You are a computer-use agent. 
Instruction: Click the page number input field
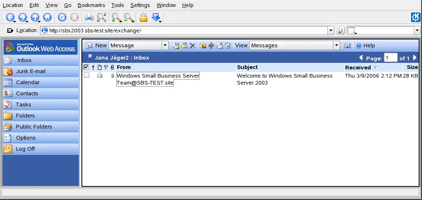(x=390, y=58)
